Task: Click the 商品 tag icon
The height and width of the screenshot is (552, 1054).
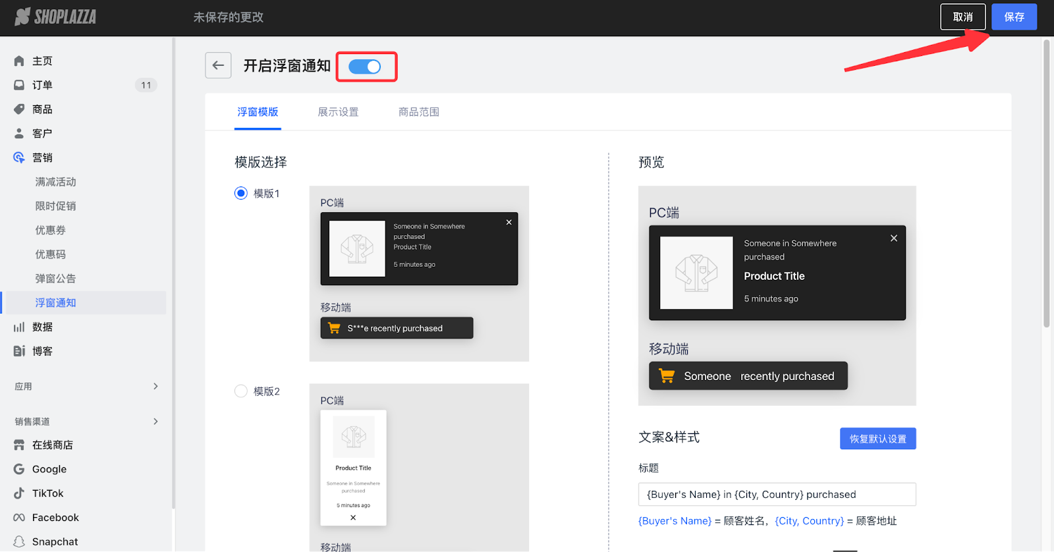Action: tap(19, 109)
